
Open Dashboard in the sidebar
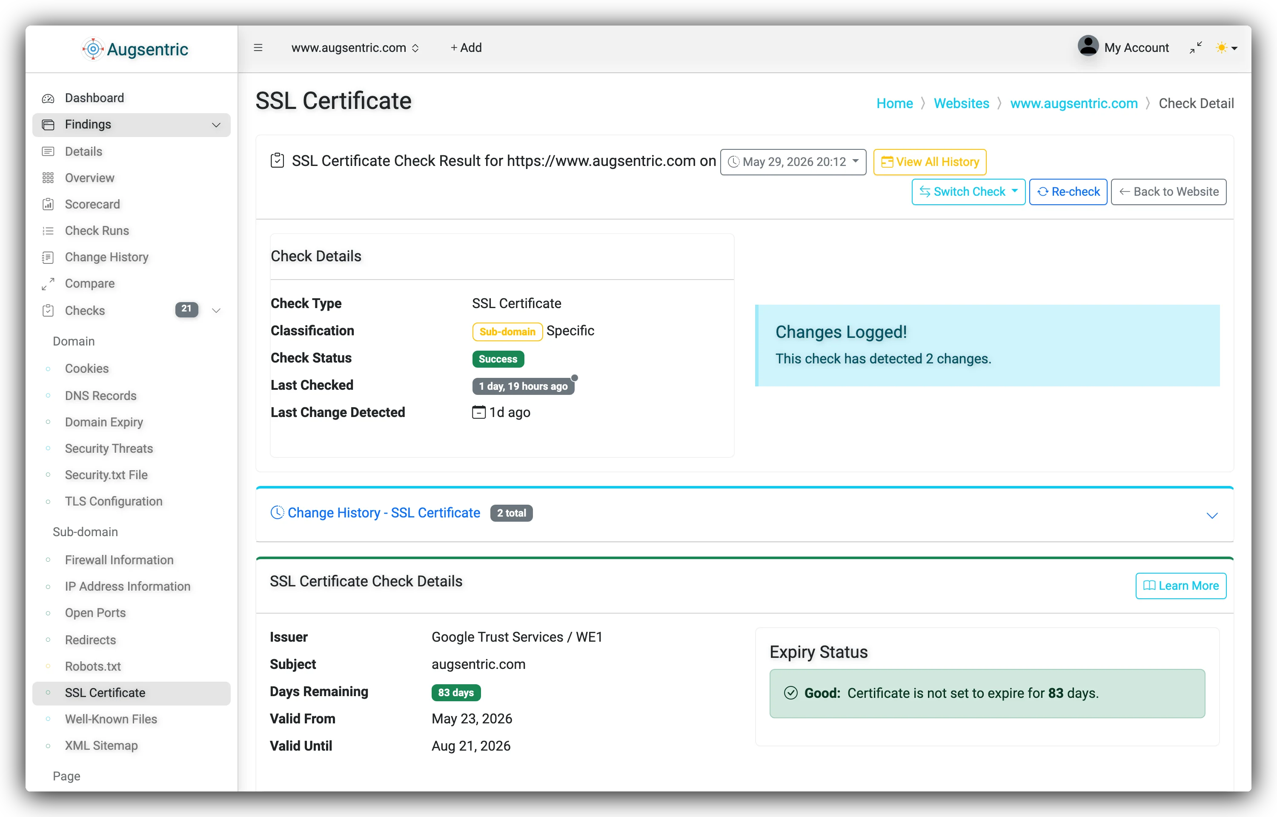(x=132, y=97)
